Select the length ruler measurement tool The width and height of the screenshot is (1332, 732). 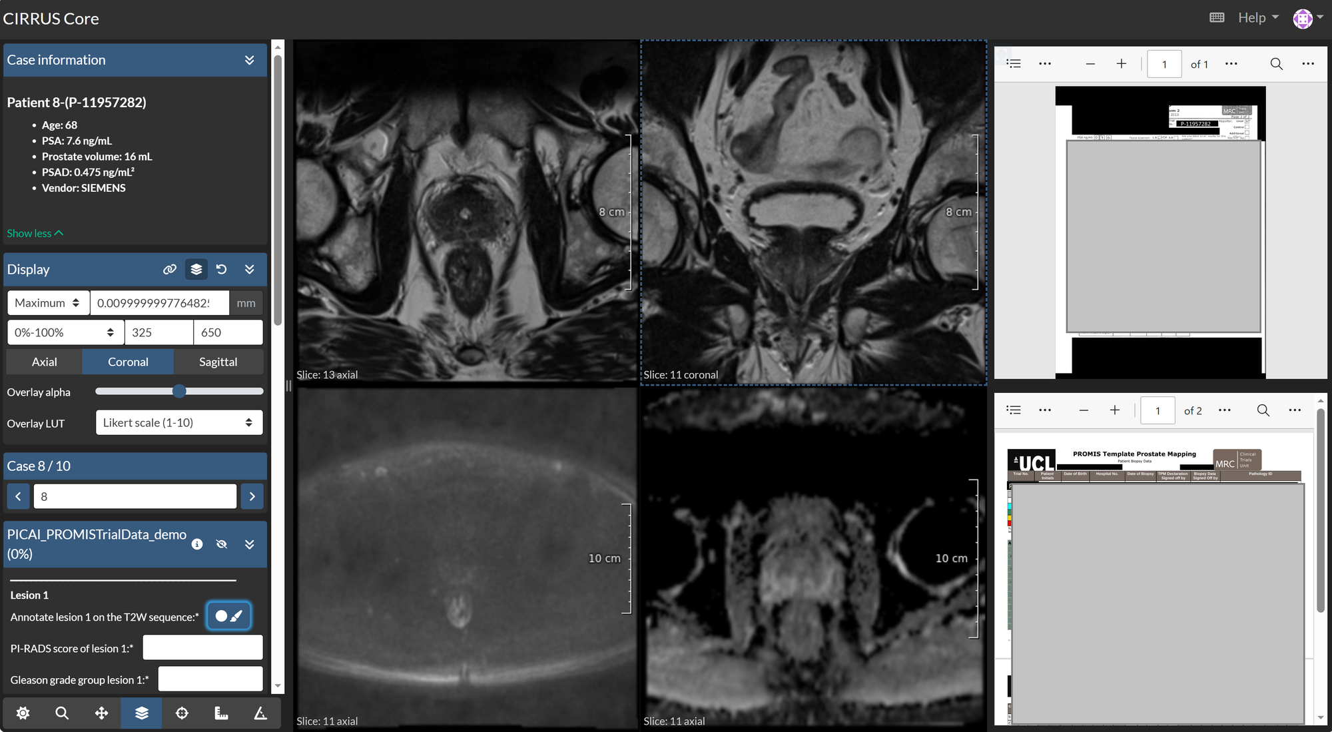pos(221,713)
